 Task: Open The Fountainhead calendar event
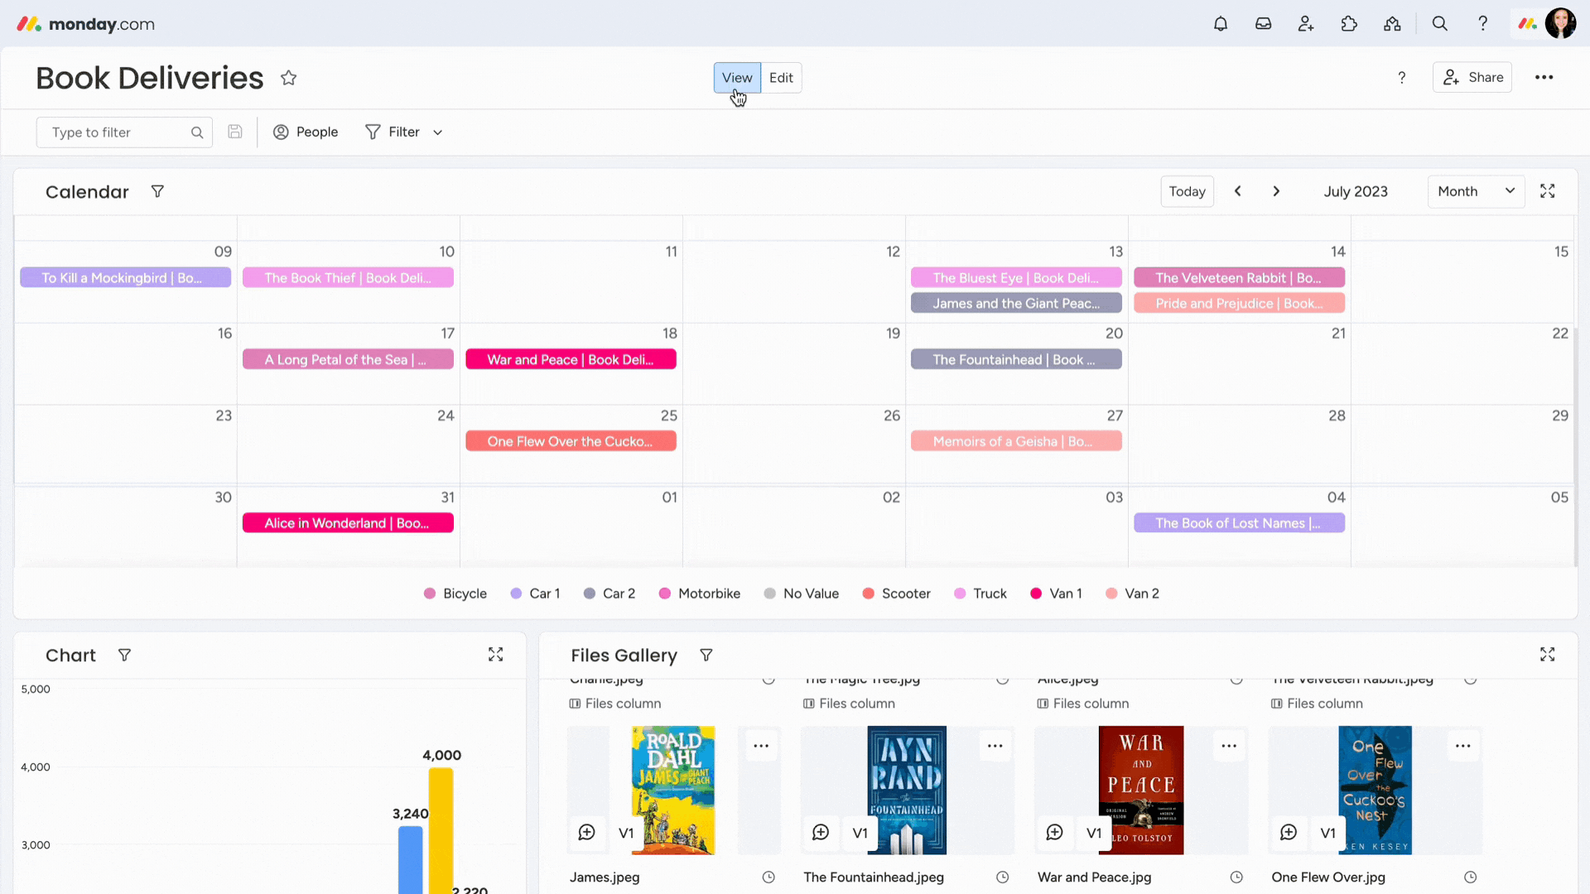click(1016, 359)
